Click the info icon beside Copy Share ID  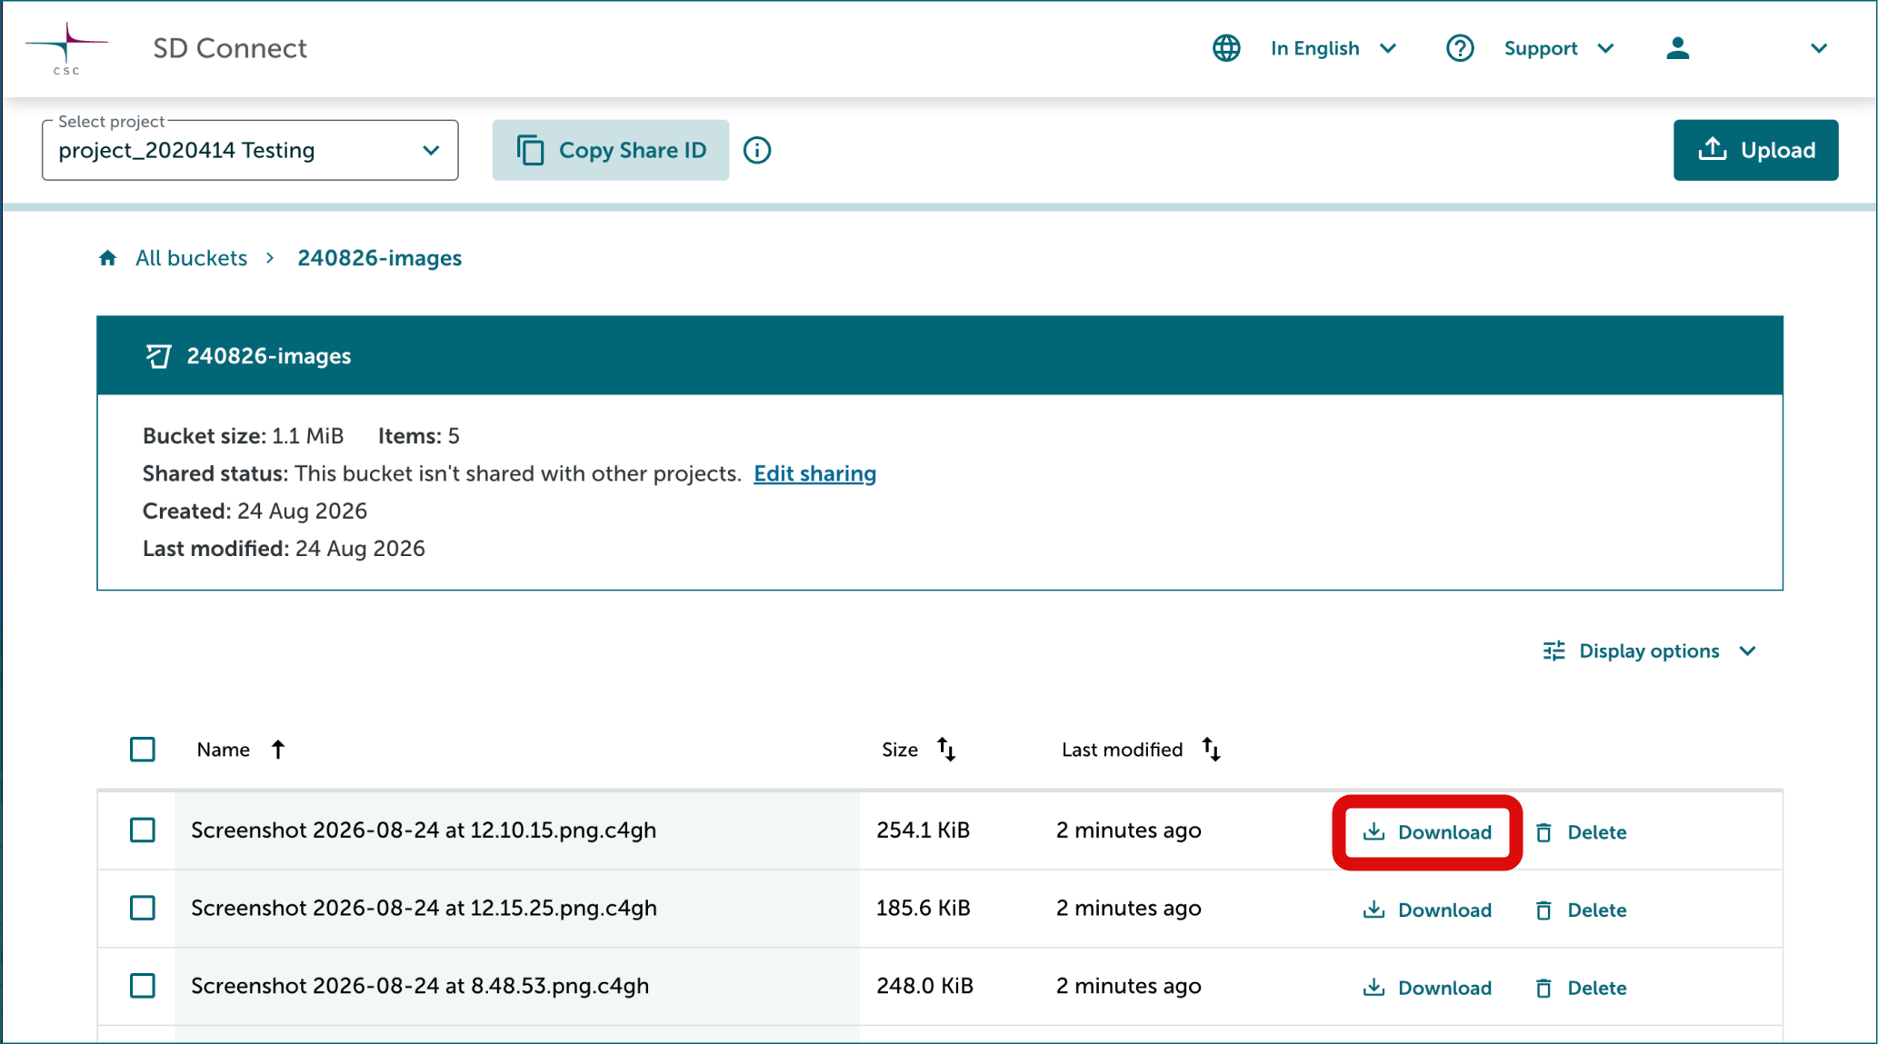coord(757,150)
